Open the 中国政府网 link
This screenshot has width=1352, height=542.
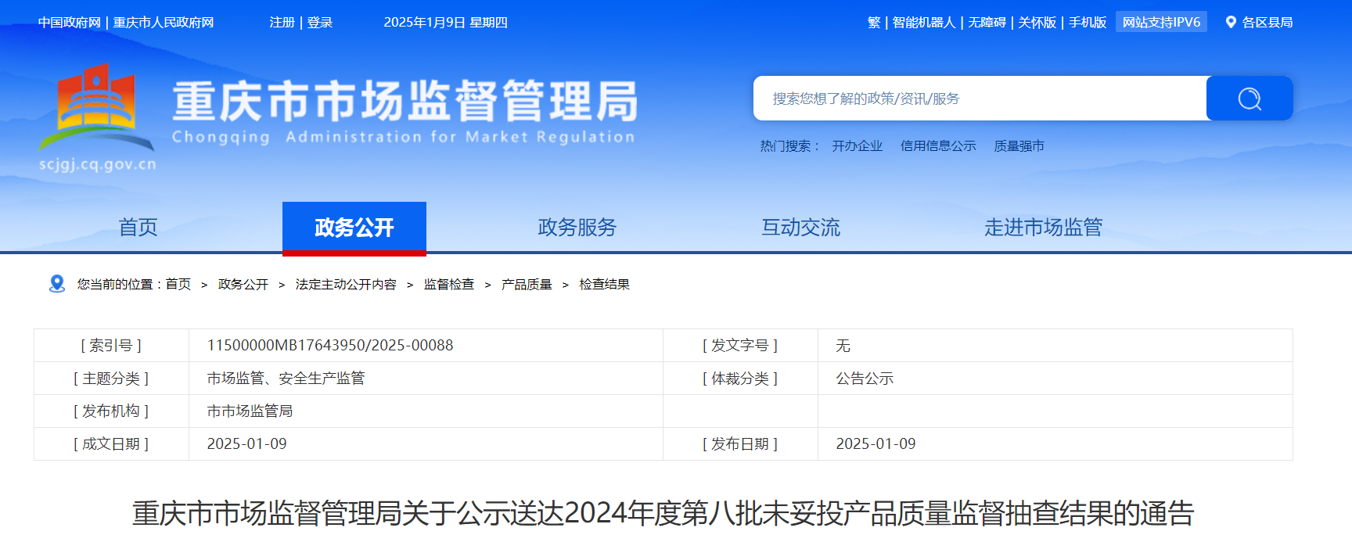(x=70, y=23)
